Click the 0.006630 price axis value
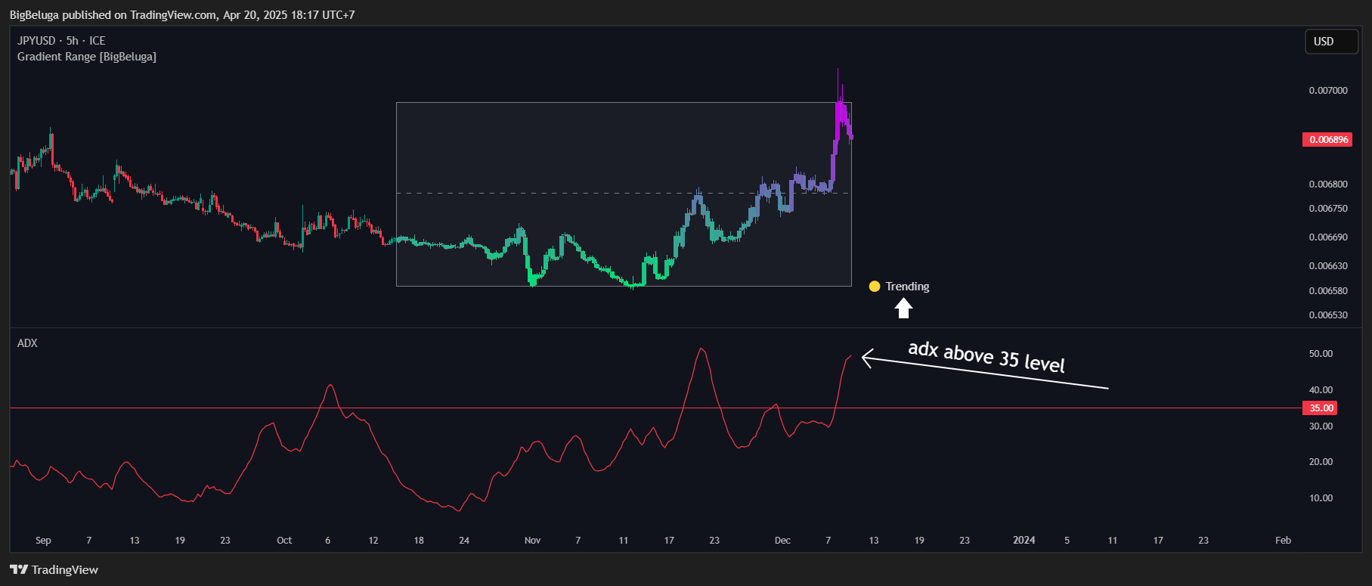Screen dimensions: 1372x586 coord(1328,266)
